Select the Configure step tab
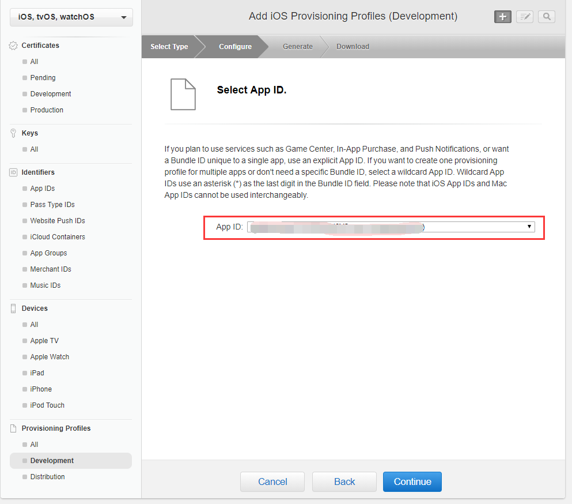Image resolution: width=572 pixels, height=504 pixels. pos(235,47)
